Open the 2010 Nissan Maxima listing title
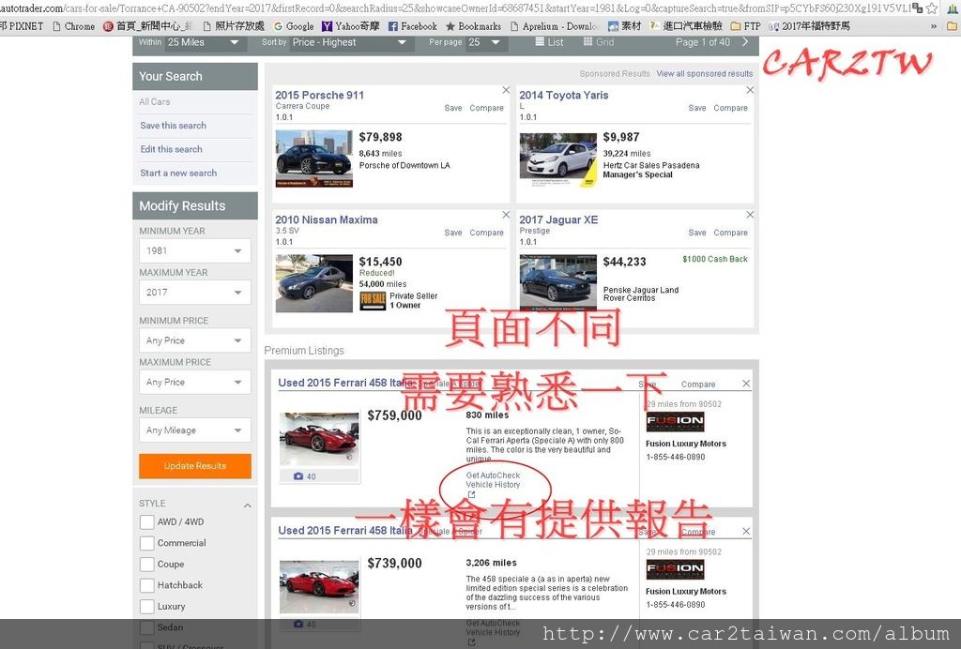The image size is (961, 649). [x=326, y=219]
